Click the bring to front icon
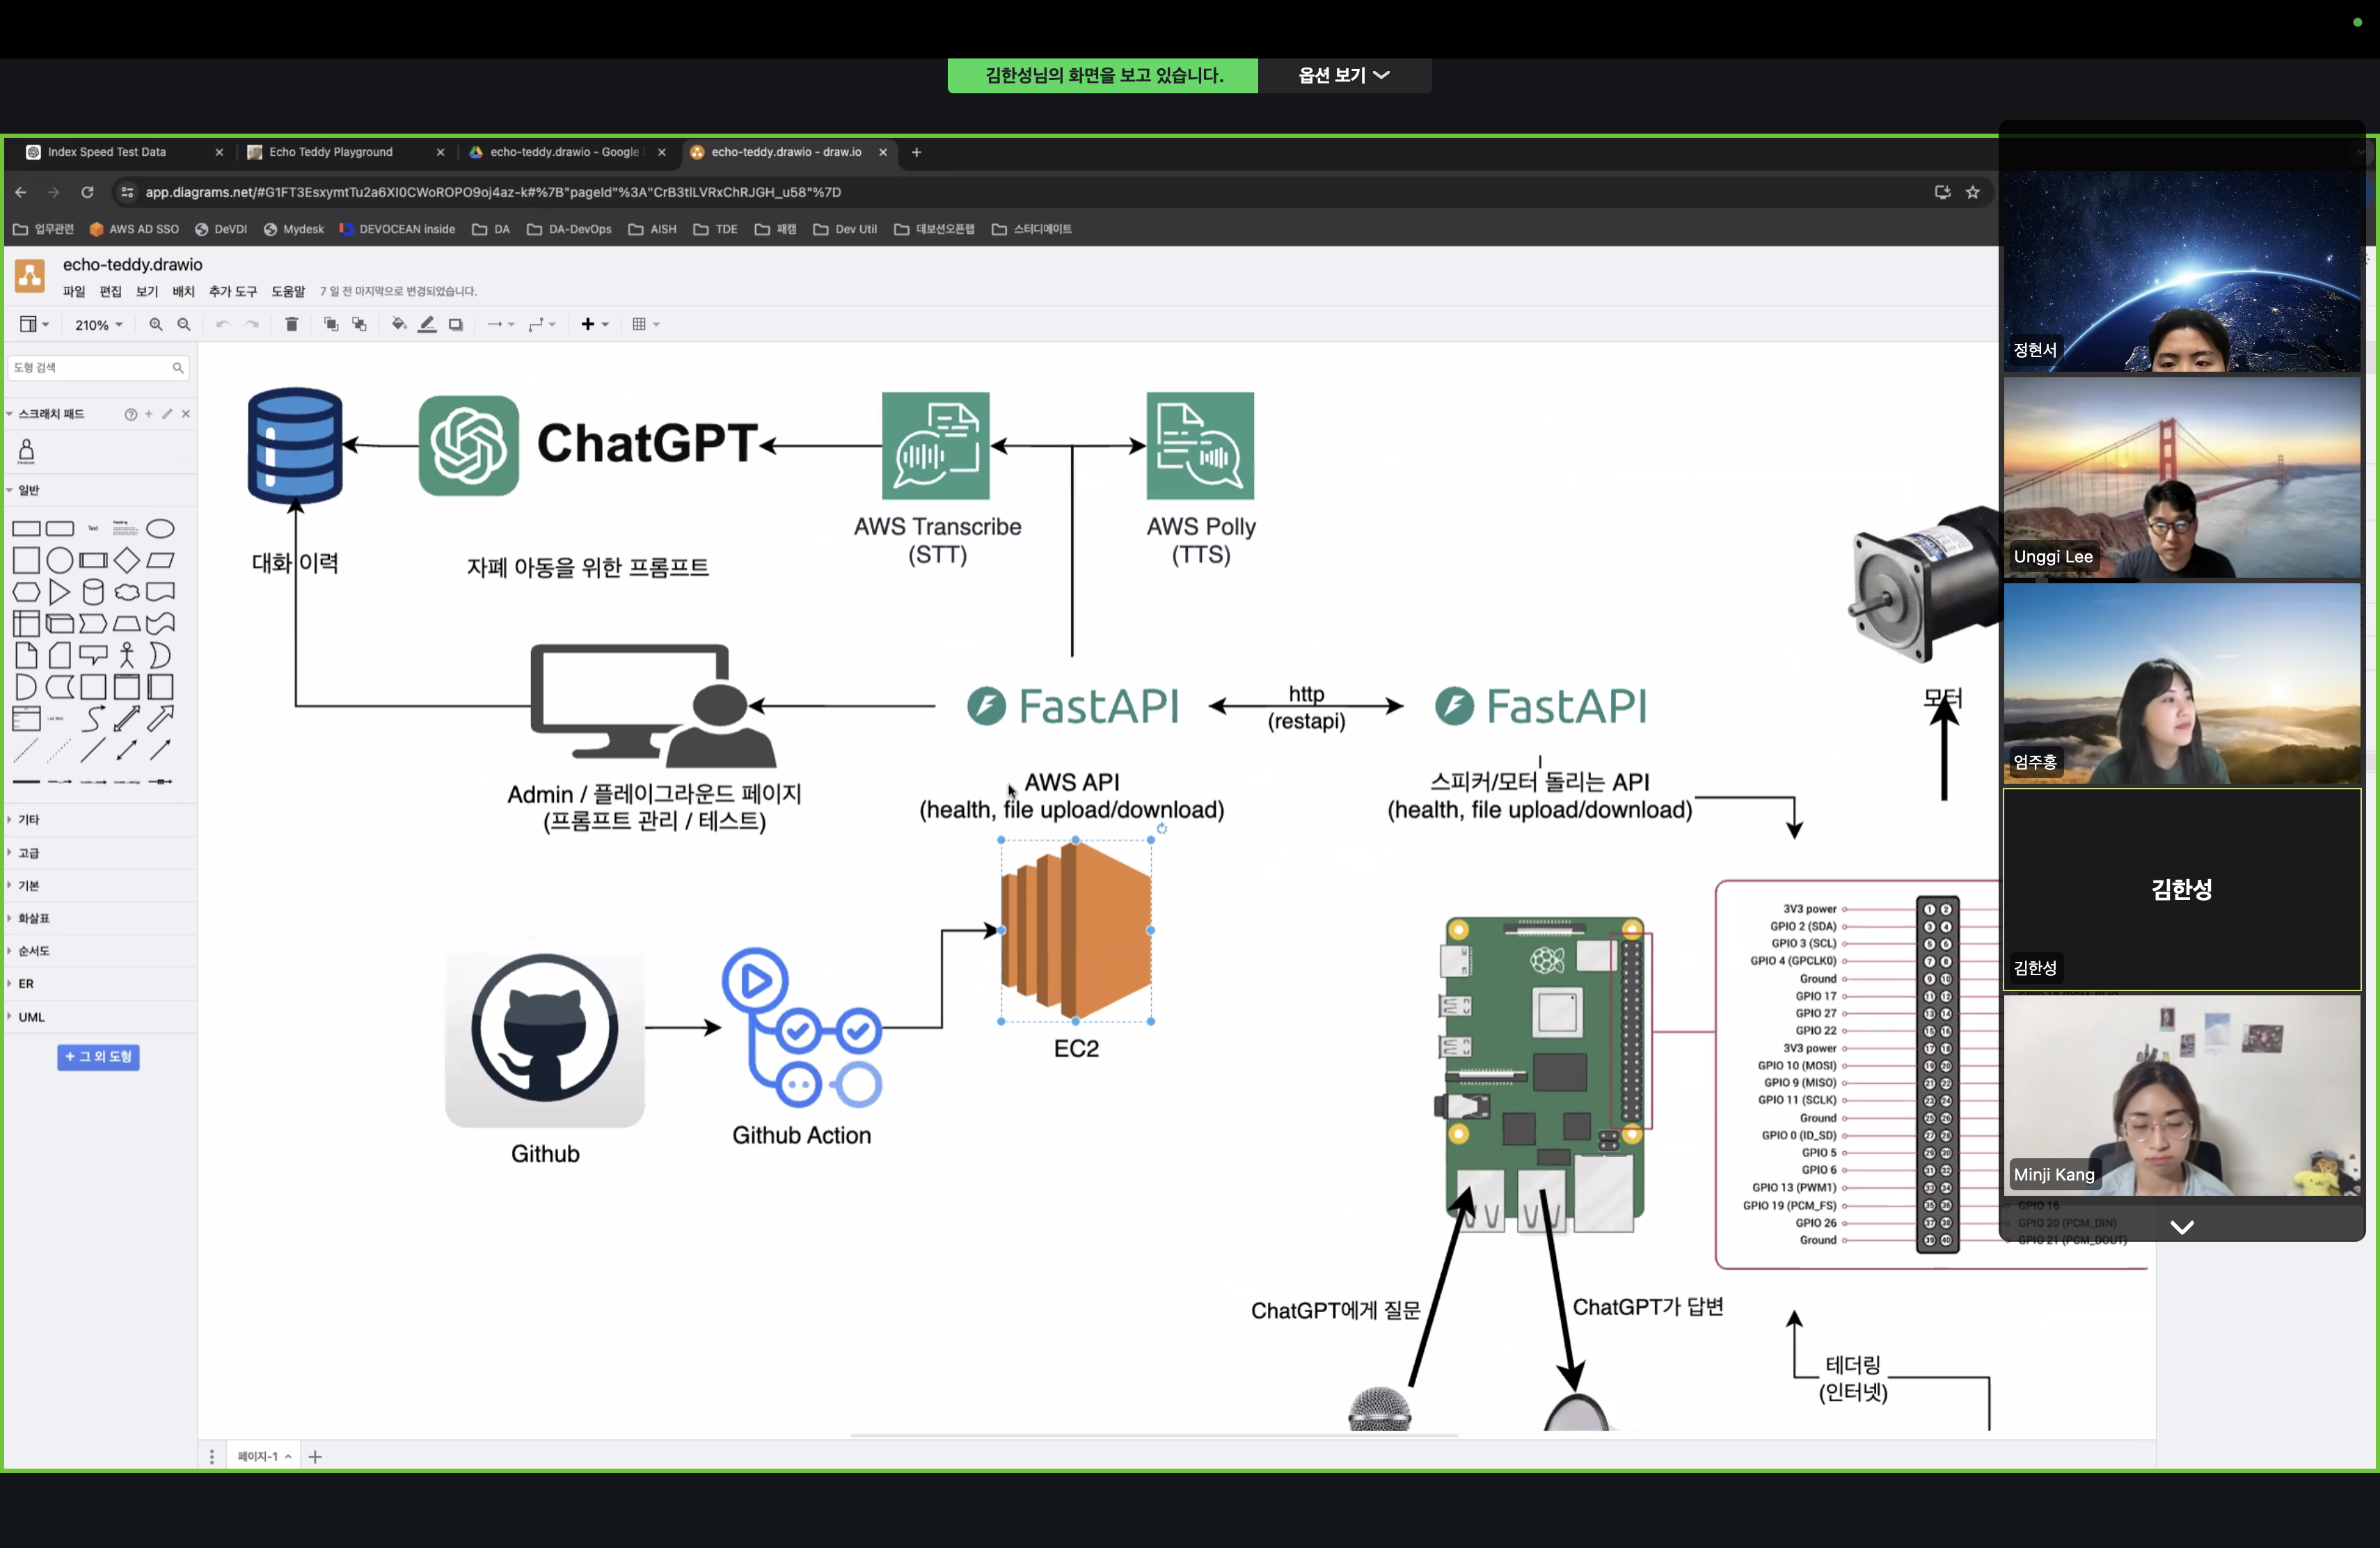 [331, 324]
